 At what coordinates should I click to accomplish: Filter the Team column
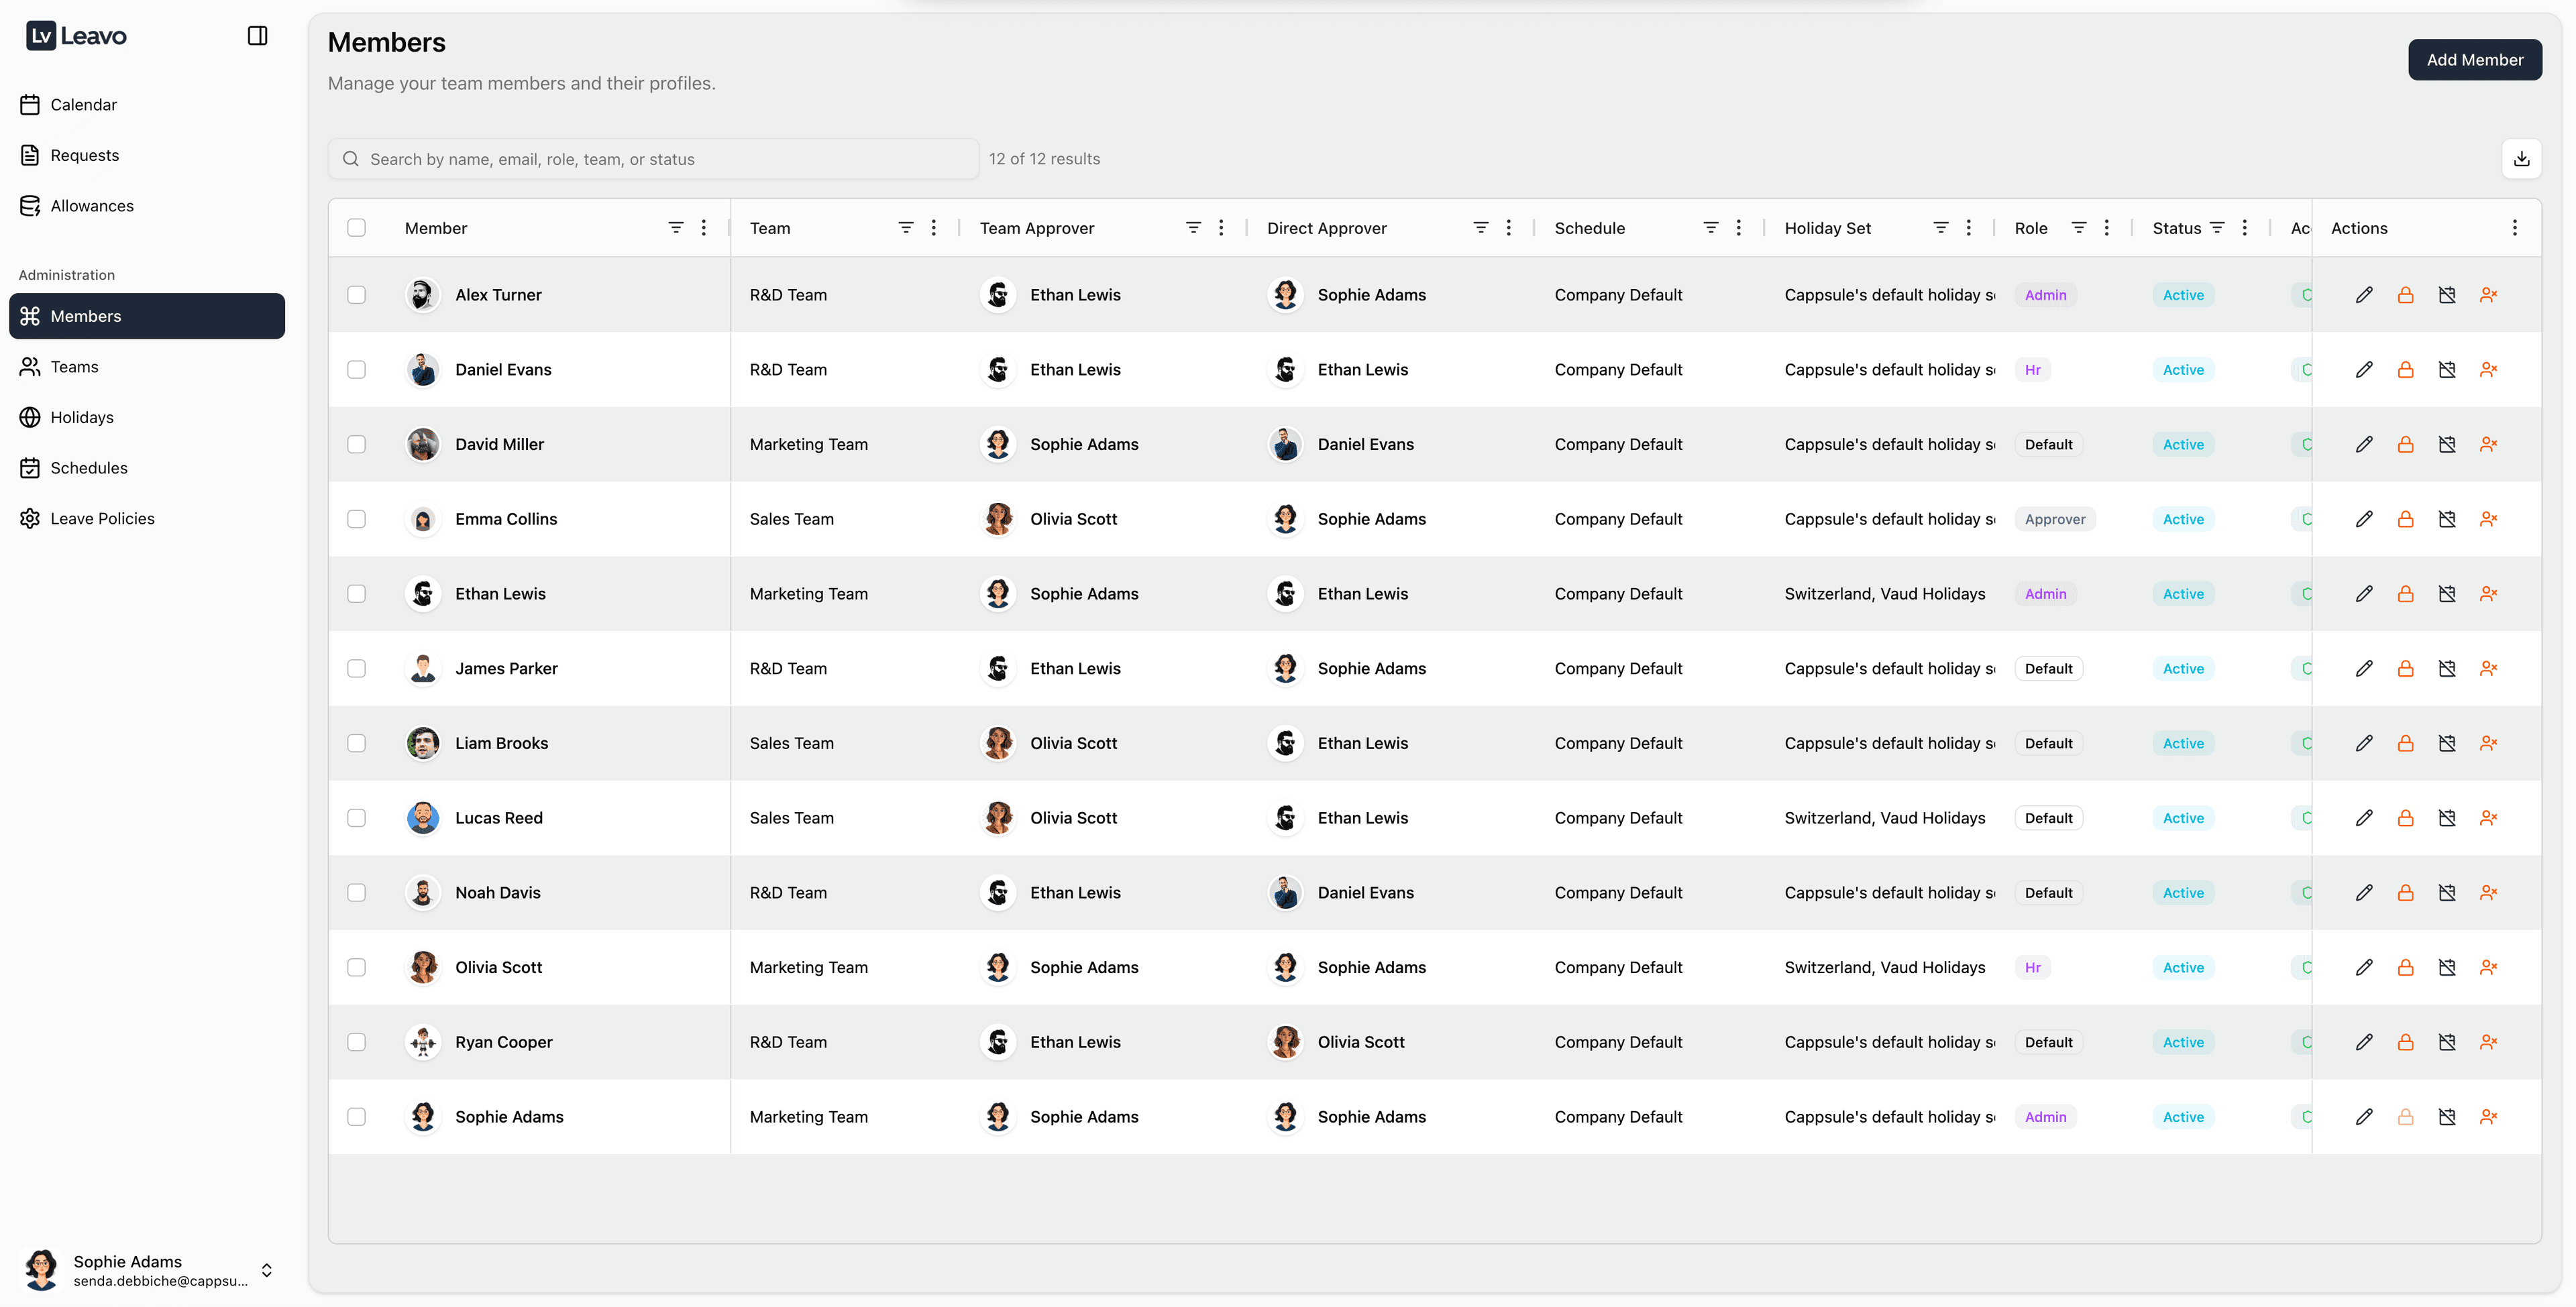pos(905,228)
